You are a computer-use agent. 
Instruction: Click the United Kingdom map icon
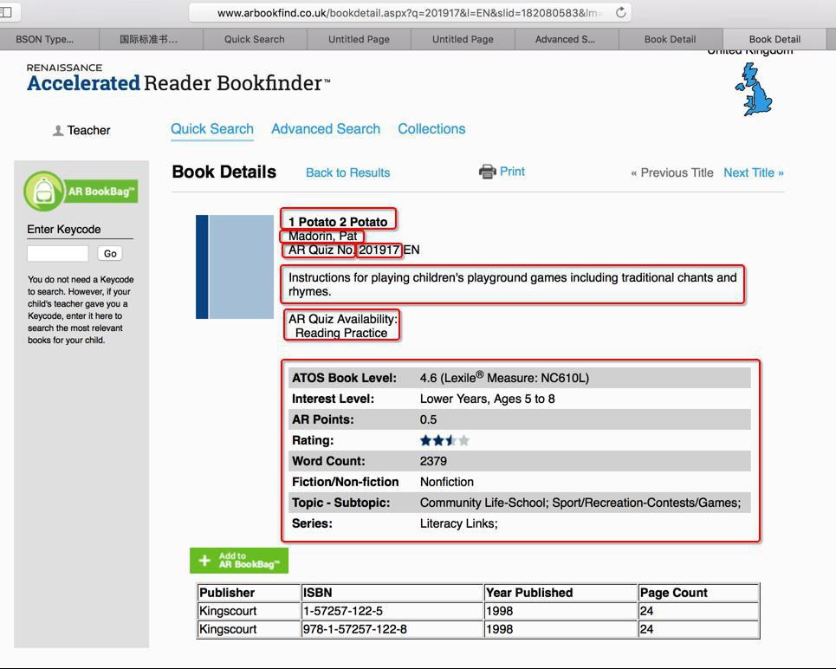pos(754,89)
